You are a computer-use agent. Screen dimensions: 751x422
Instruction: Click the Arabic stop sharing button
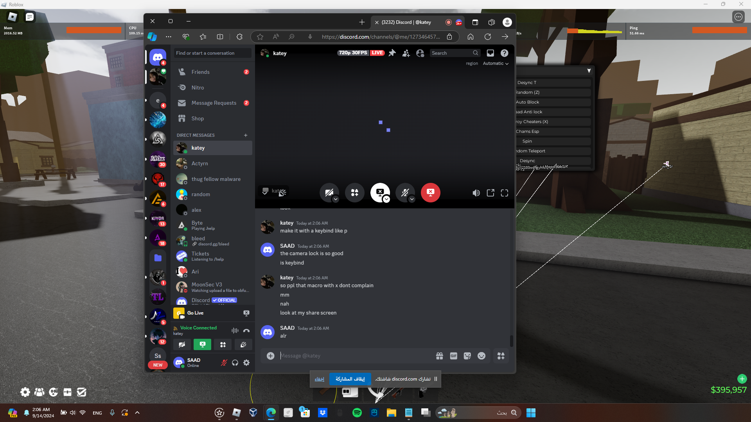click(x=350, y=379)
